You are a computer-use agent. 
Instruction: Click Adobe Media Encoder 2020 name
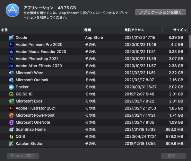point(41,52)
